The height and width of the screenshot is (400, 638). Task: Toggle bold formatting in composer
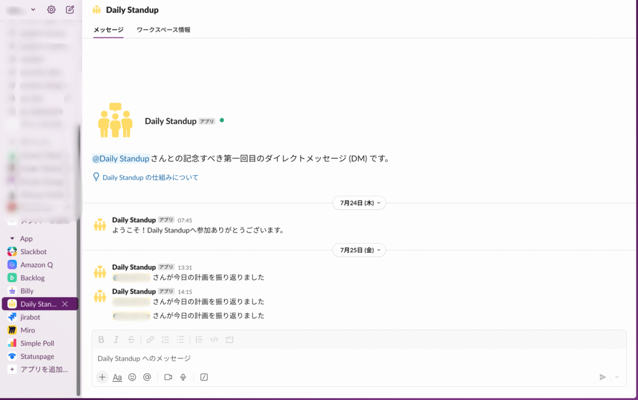click(102, 340)
